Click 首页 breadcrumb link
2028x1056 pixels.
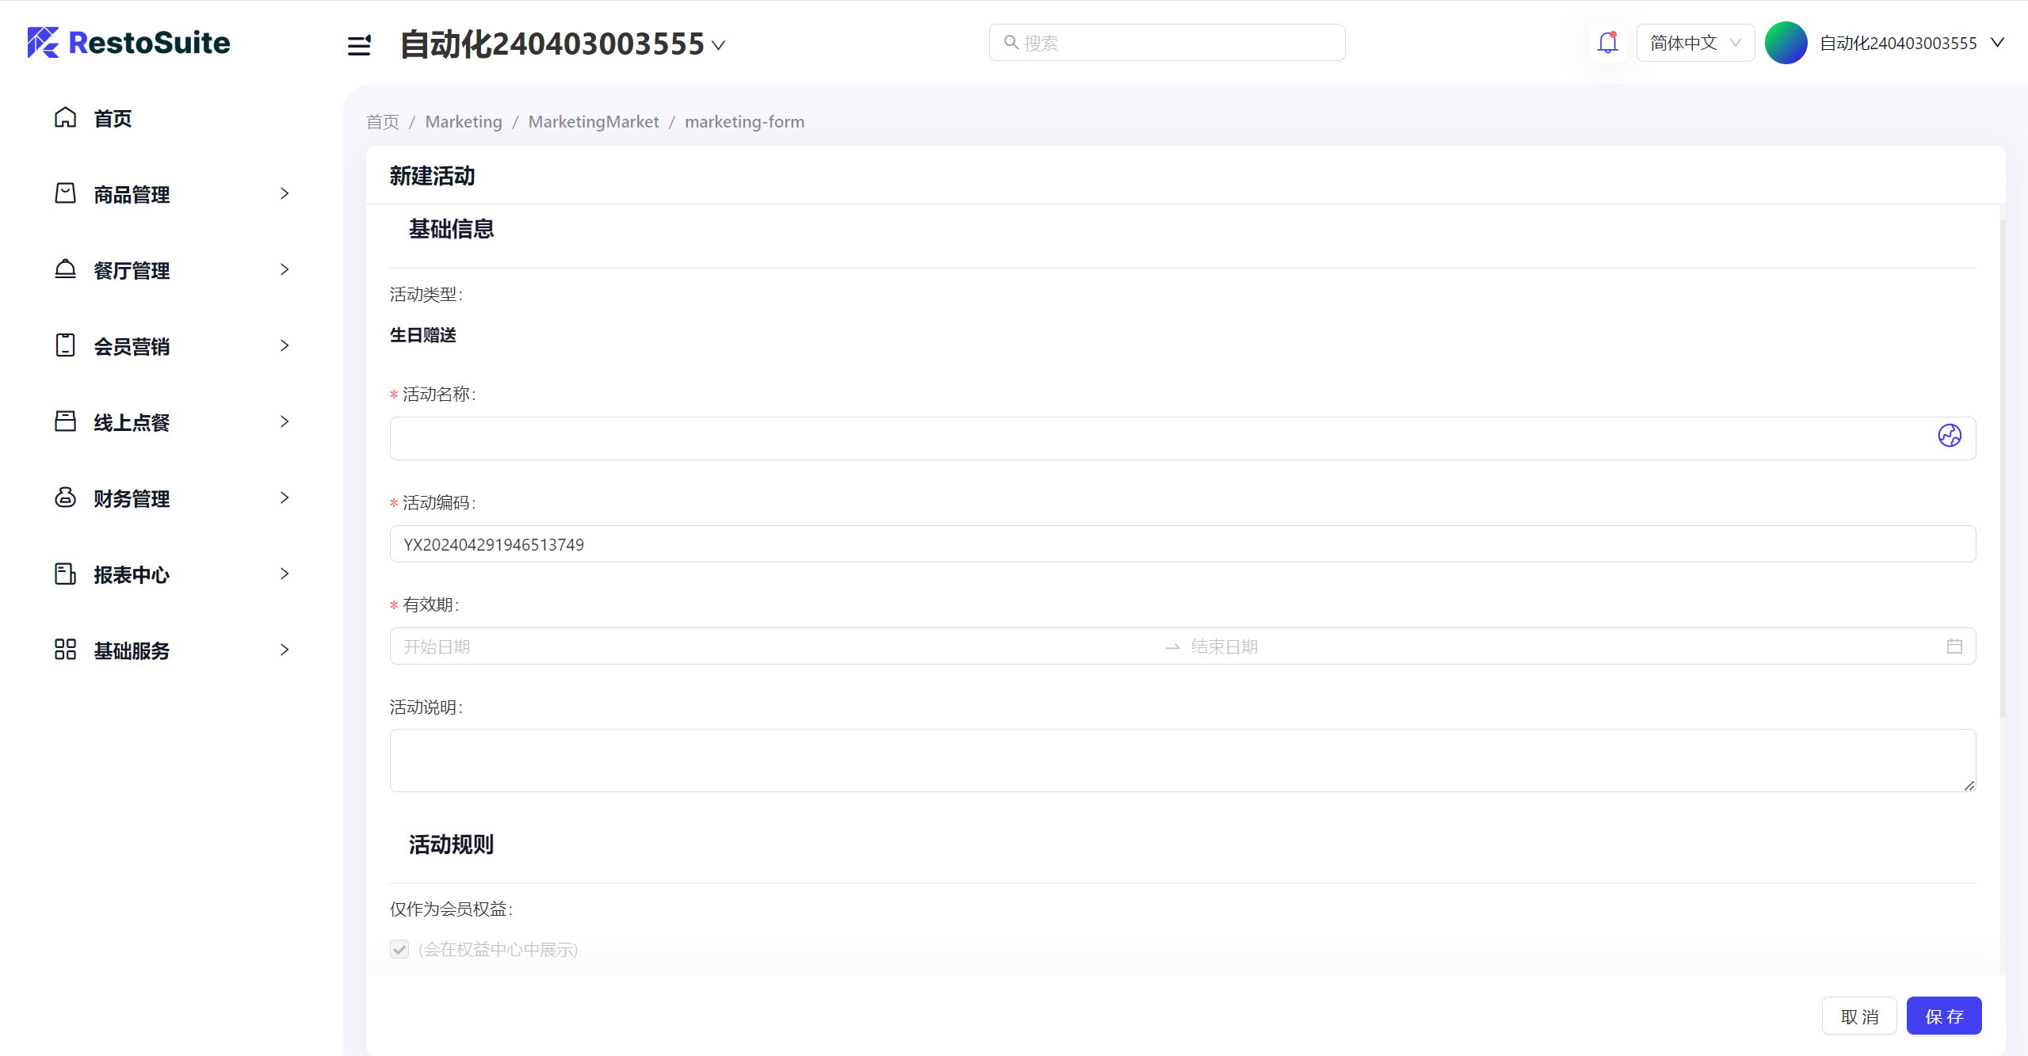point(382,122)
